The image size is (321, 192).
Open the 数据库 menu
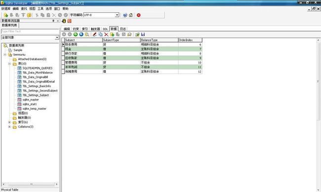point(6,9)
